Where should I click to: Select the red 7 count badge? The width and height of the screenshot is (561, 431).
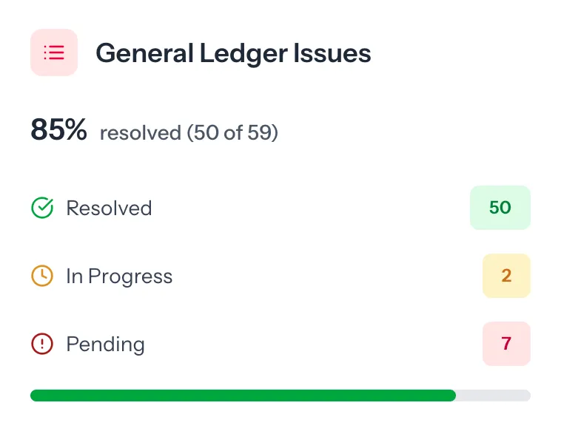506,344
